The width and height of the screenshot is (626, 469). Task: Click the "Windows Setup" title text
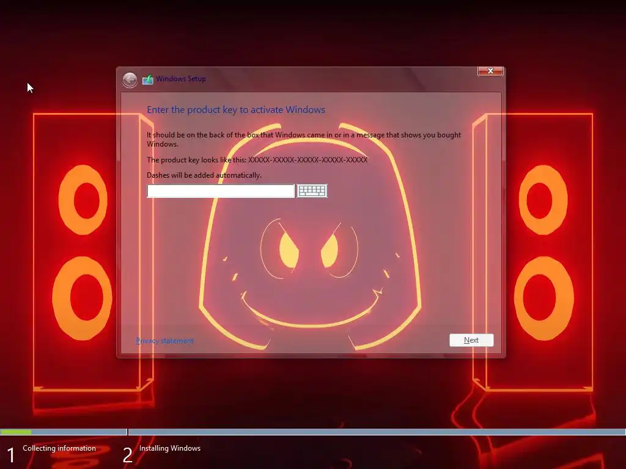click(x=181, y=79)
